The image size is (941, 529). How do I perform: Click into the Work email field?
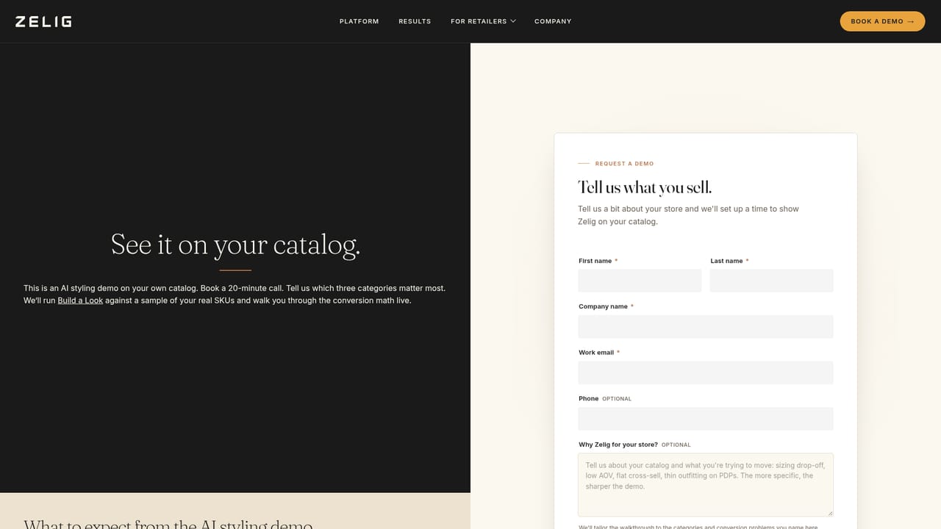point(706,373)
